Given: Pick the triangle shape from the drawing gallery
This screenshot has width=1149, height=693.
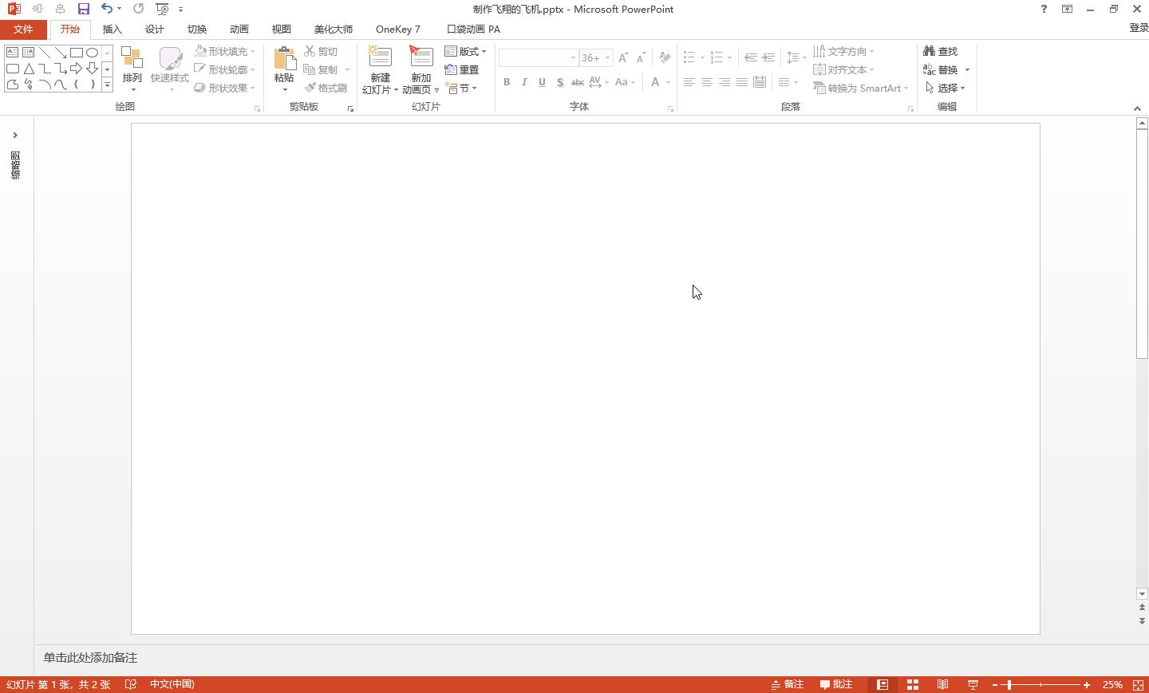Looking at the screenshot, I should [x=29, y=69].
